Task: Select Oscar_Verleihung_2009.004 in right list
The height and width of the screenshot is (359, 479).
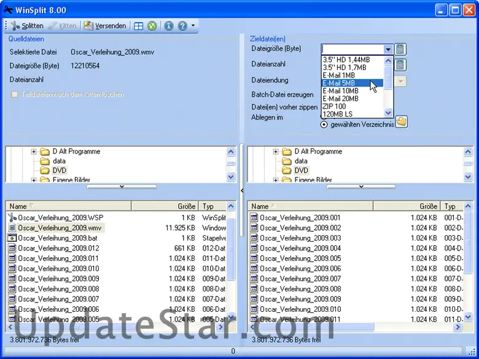Action: tap(300, 248)
